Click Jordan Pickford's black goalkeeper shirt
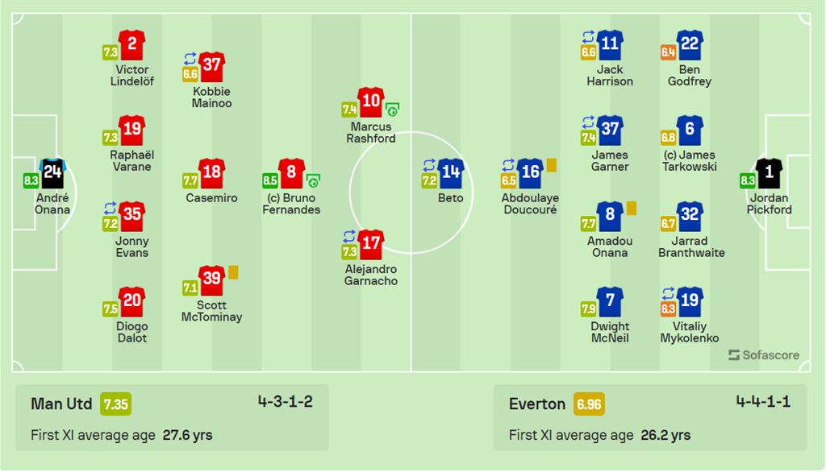This screenshot has width=826, height=472. (x=769, y=172)
